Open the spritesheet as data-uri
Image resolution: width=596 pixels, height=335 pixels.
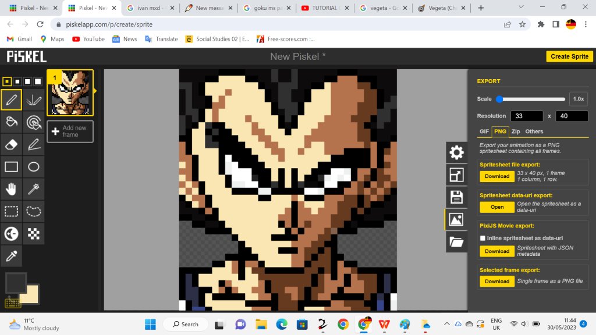point(497,207)
